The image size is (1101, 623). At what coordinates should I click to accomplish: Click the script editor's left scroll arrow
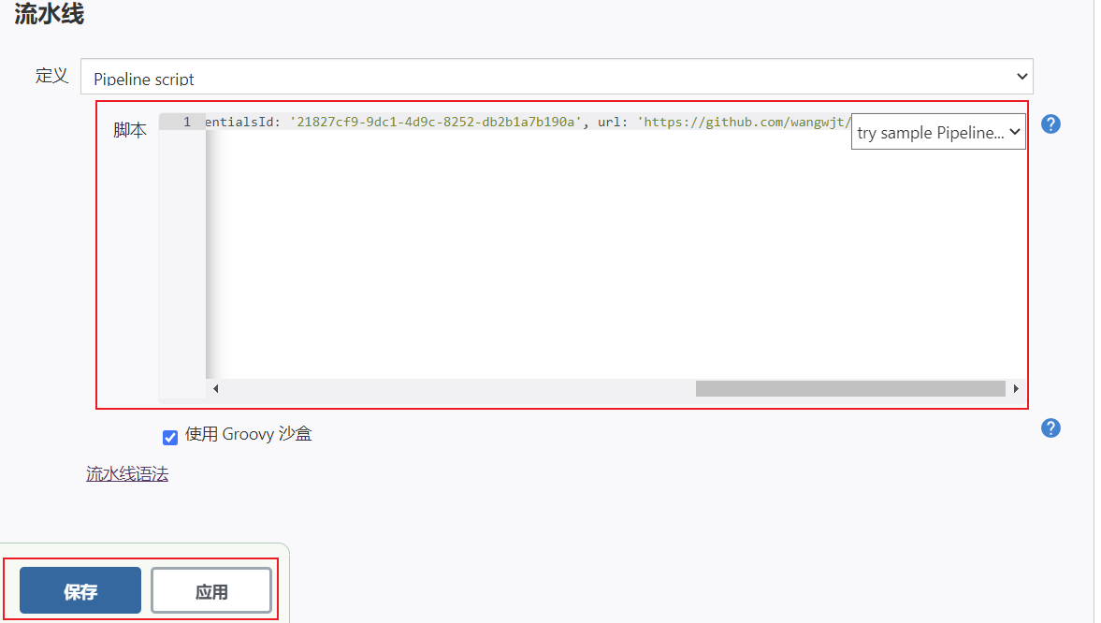coord(215,388)
